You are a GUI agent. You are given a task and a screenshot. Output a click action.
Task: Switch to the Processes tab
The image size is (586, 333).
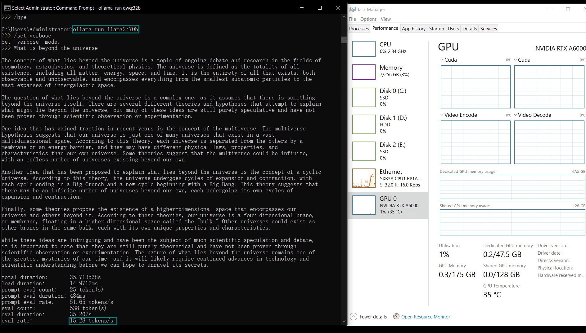click(359, 29)
